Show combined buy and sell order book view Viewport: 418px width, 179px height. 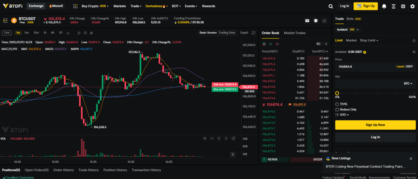click(264, 44)
